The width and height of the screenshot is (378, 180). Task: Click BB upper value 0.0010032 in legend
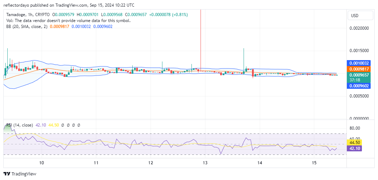point(81,26)
